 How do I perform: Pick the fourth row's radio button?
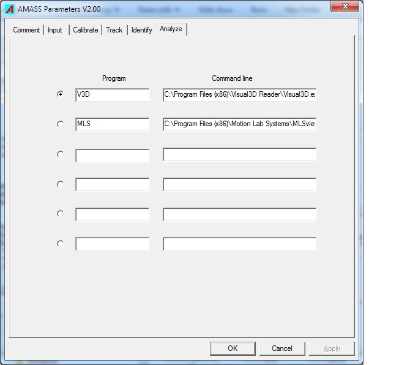pyautogui.click(x=60, y=184)
